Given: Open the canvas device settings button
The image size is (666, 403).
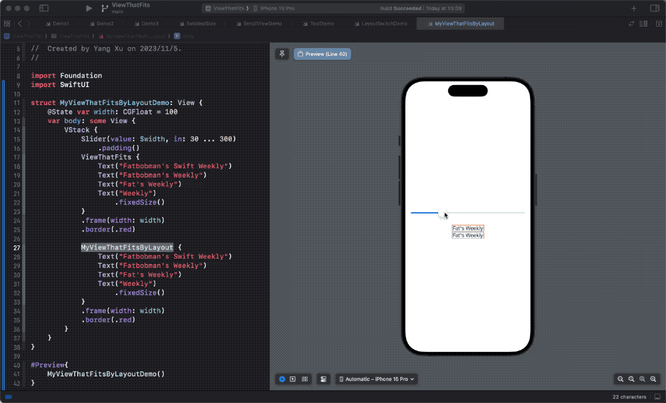Looking at the screenshot, I should [323, 379].
